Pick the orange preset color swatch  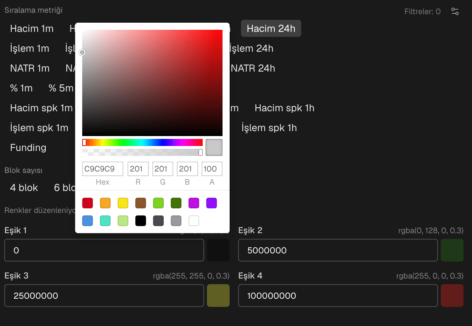coord(105,203)
